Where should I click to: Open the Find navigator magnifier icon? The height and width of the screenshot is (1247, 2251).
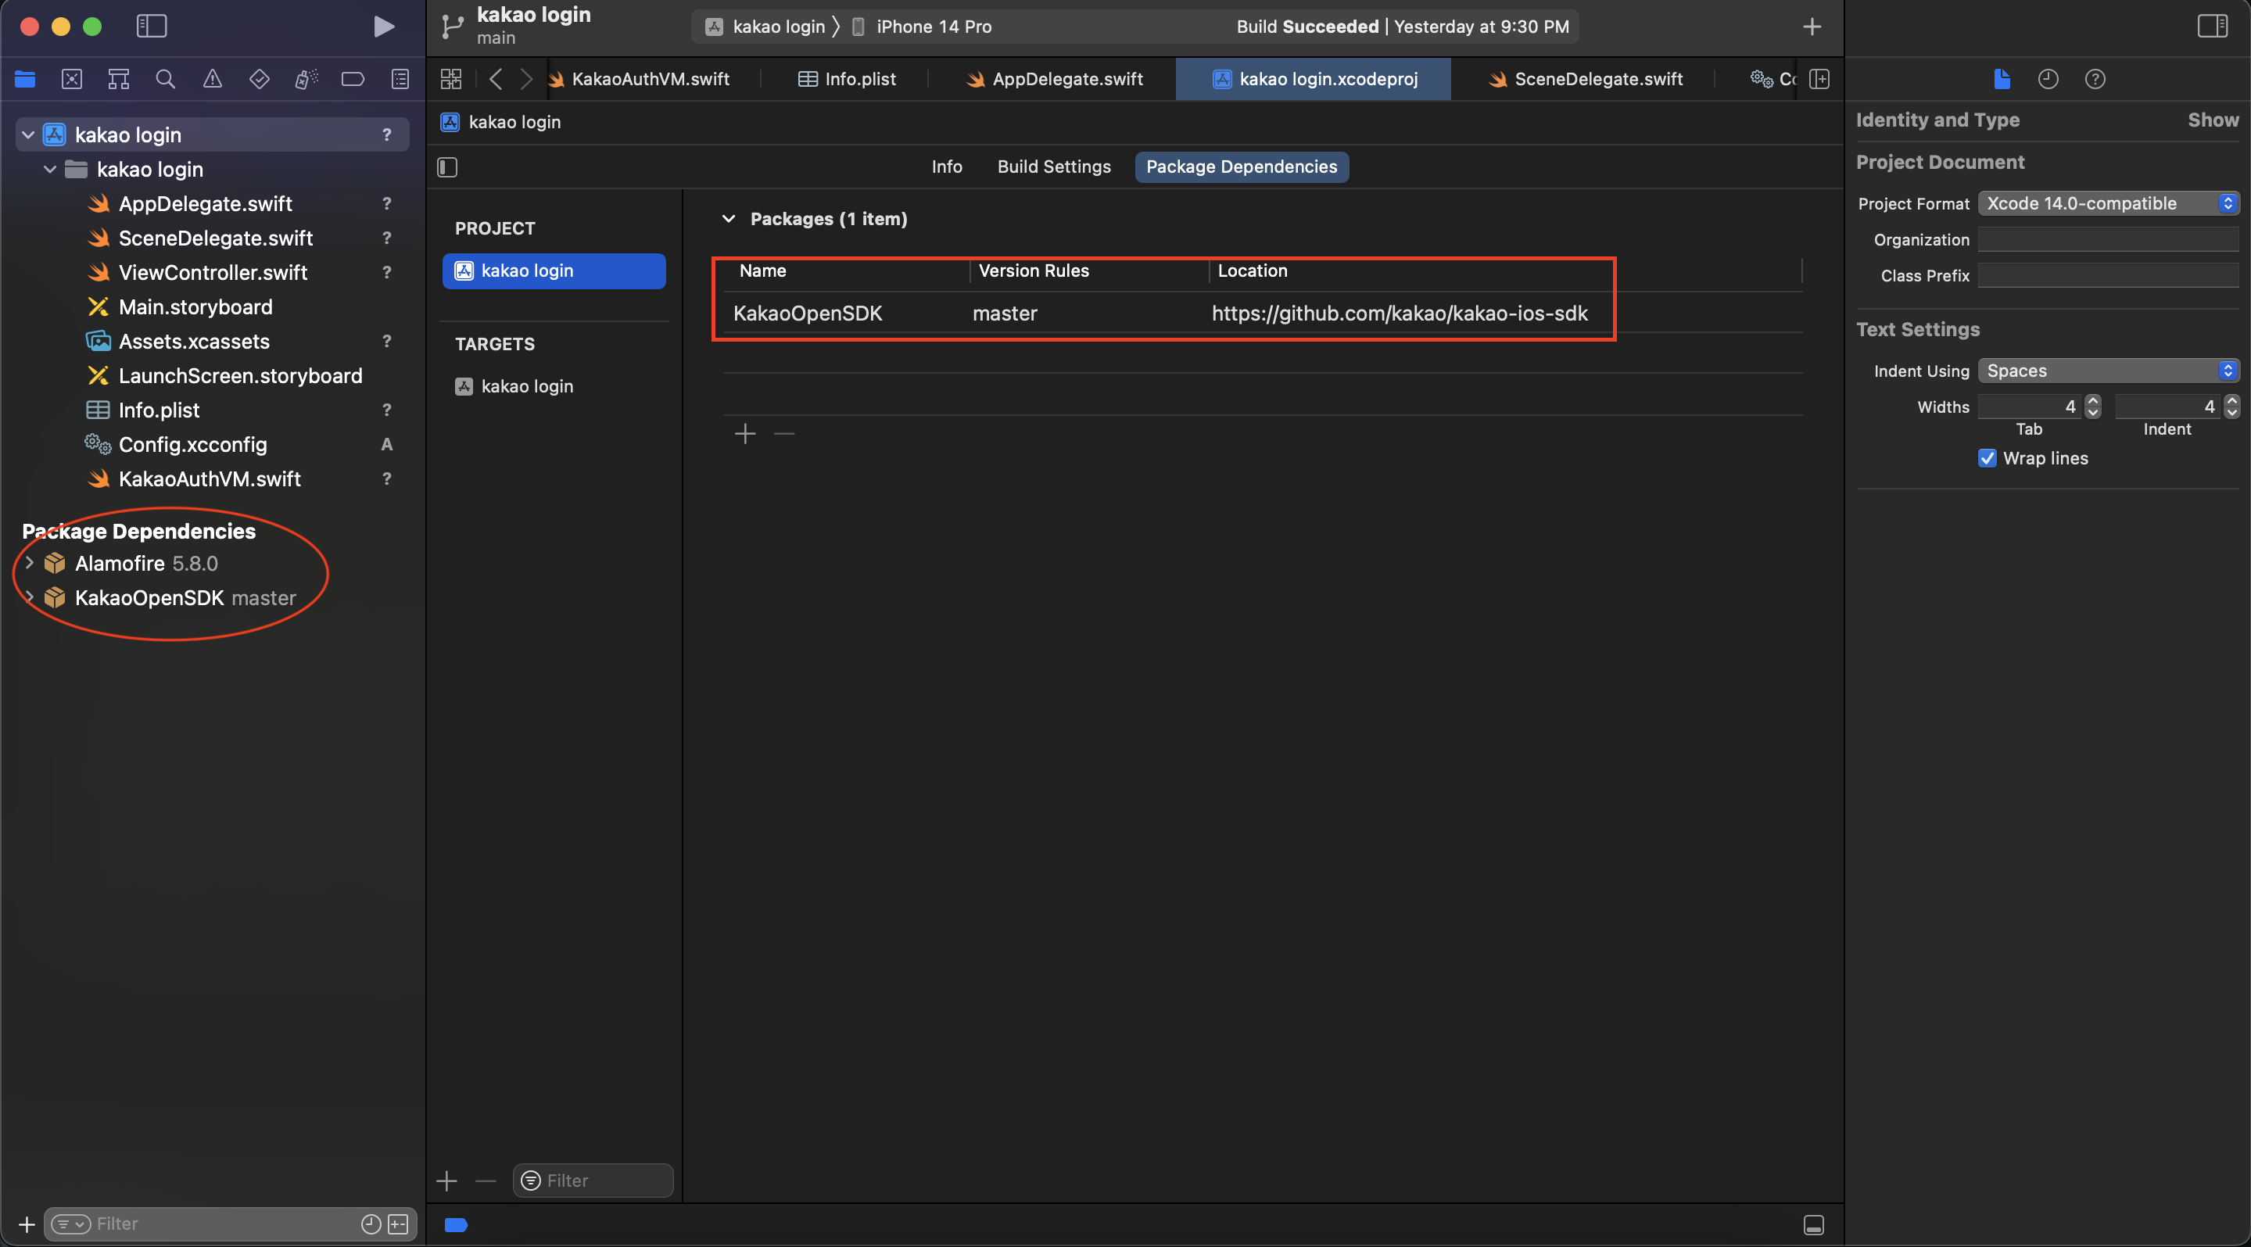coord(165,80)
